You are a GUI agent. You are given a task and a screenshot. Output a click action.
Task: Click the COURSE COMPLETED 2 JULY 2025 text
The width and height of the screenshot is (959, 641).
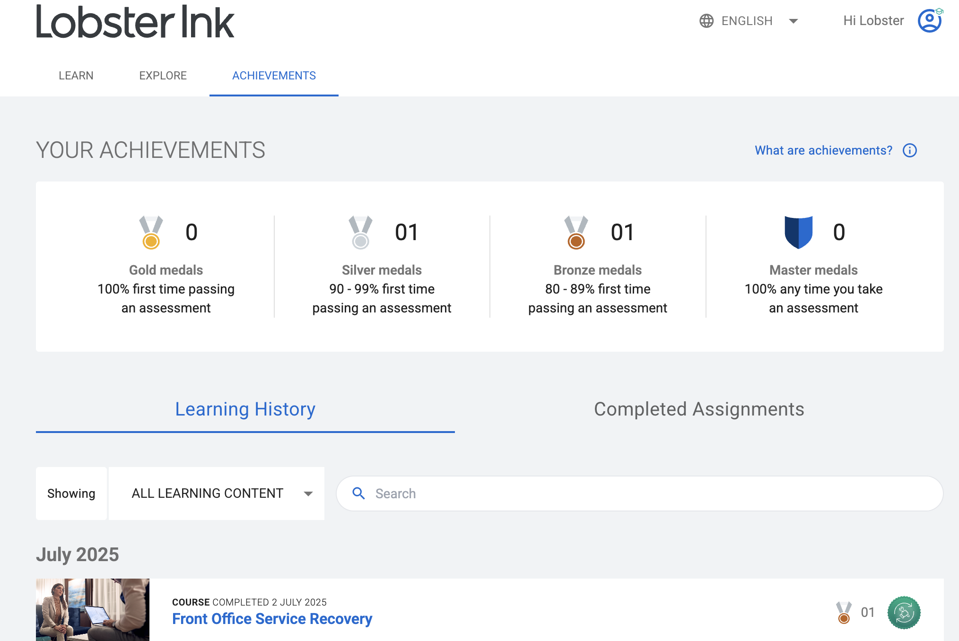pos(249,602)
